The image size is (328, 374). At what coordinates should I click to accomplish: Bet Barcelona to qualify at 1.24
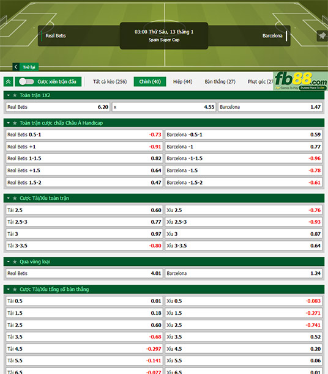click(244, 273)
